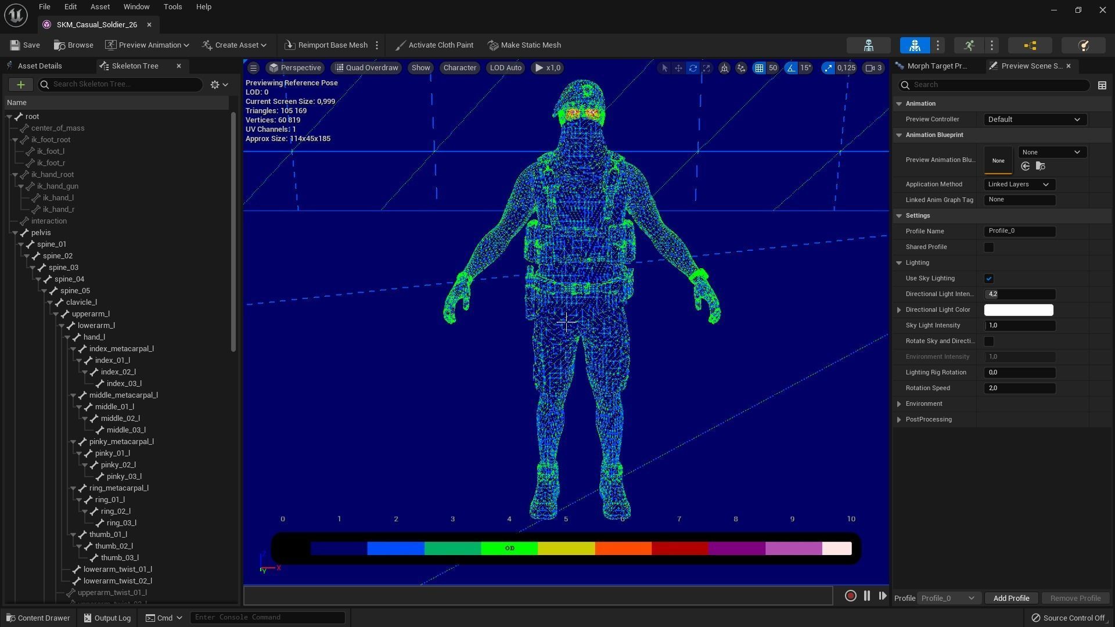The height and width of the screenshot is (627, 1115).
Task: Open the Skeleton editor mode
Action: click(868, 45)
